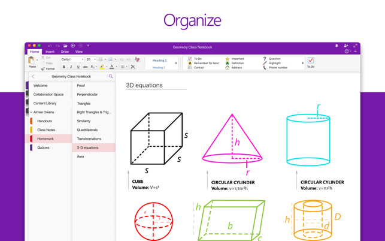Click the notifications bell icon
Image resolution: width=385 pixels, height=241 pixels.
(337, 46)
